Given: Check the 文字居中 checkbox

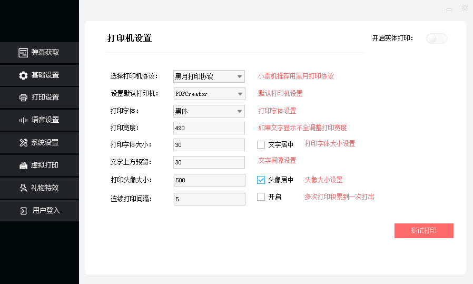Looking at the screenshot, I should coord(261,144).
